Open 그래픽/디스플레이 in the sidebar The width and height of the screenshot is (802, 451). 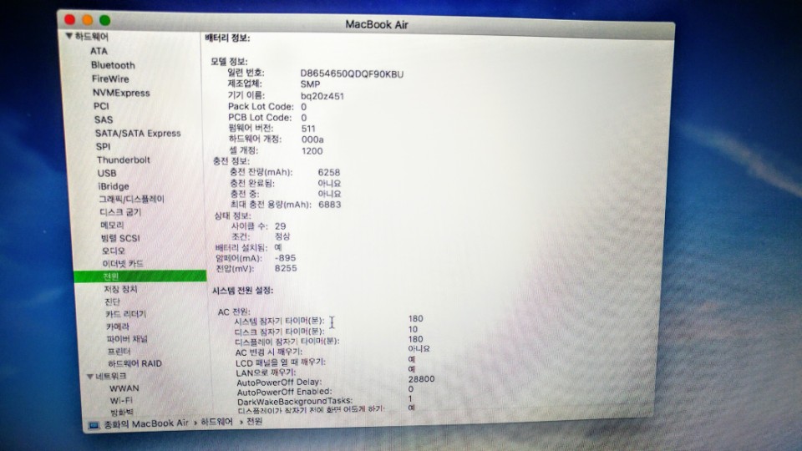pyautogui.click(x=132, y=200)
